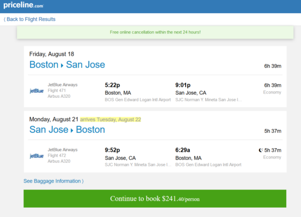Click the JetBlue logo for Flight 471
The width and height of the screenshot is (301, 217).
coord(37,91)
